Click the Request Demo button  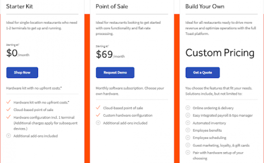pos(115,73)
